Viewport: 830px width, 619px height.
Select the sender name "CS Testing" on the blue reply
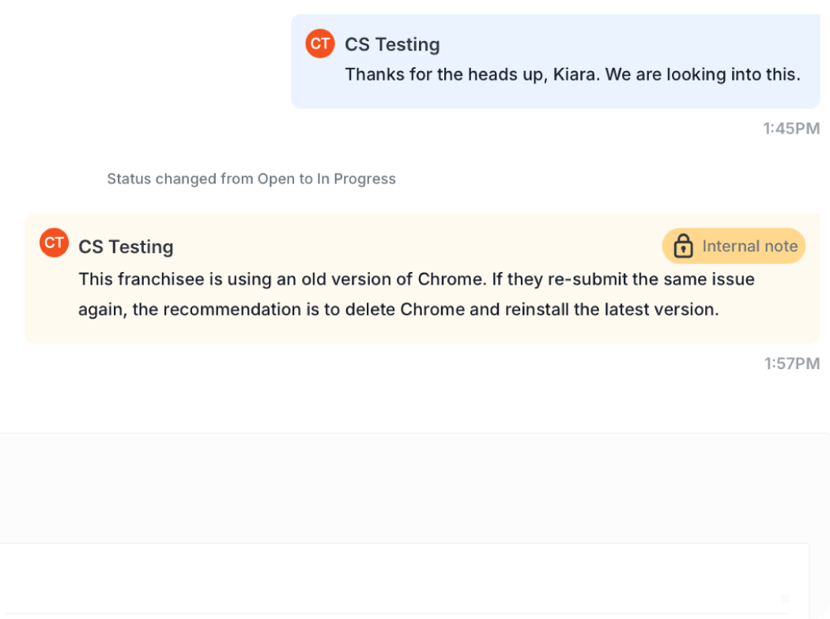[x=391, y=44]
